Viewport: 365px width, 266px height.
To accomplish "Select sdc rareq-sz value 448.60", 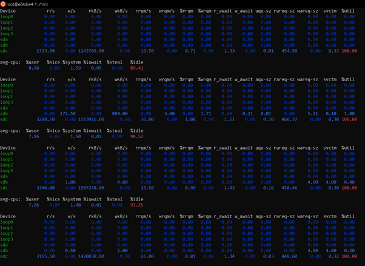I will pos(289,256).
